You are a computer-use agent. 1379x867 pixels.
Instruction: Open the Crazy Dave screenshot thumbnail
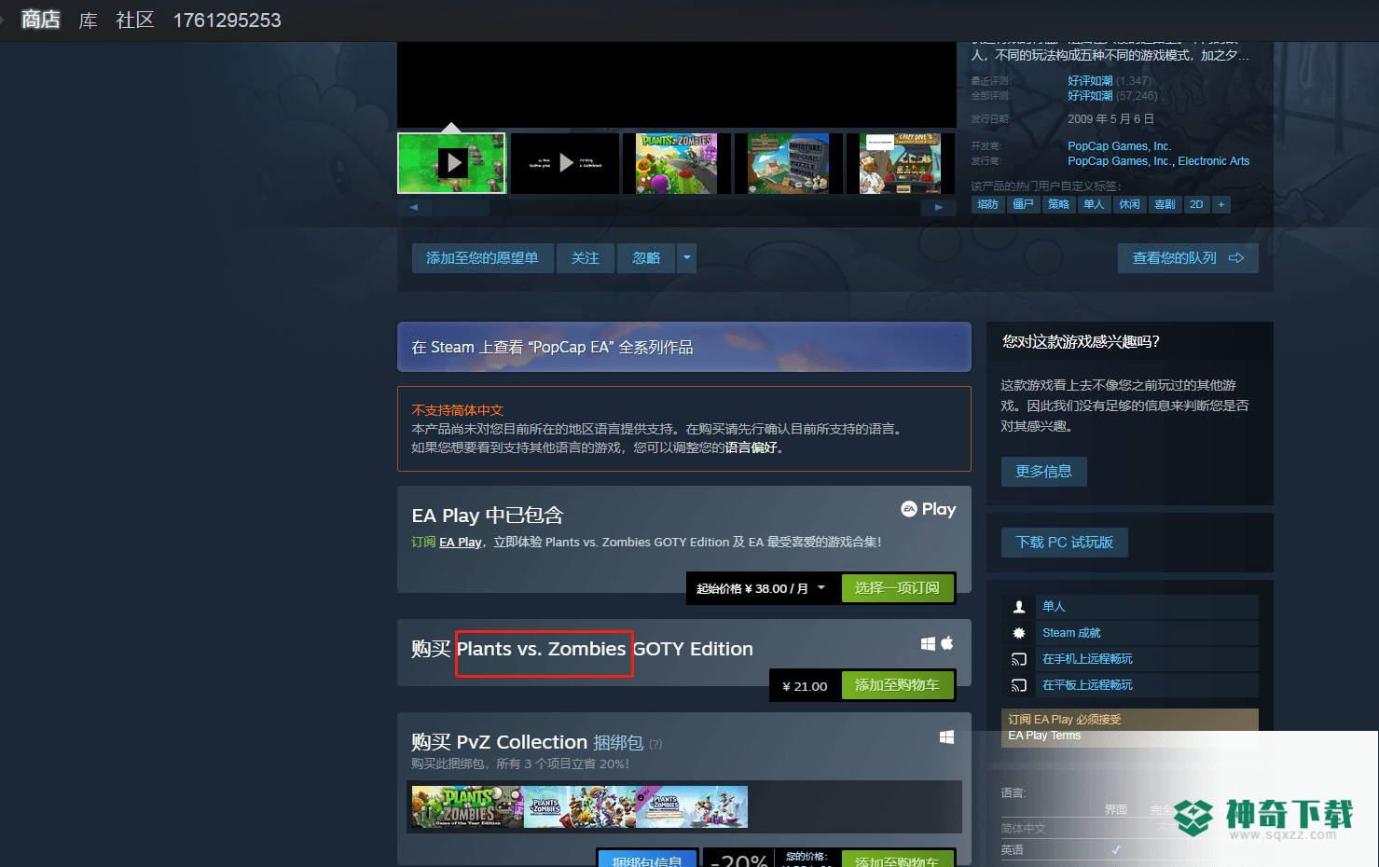point(900,163)
